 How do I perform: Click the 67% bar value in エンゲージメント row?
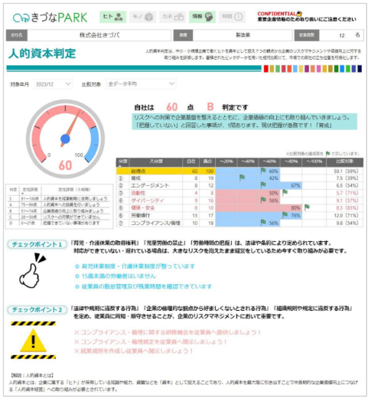click(295, 186)
